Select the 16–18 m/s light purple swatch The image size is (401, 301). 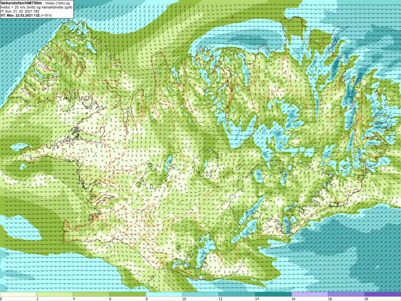coord(310,294)
